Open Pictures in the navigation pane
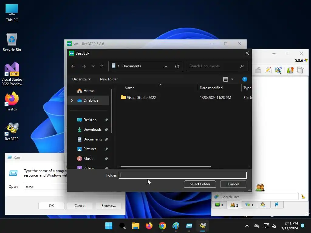311x233 pixels. 90,149
